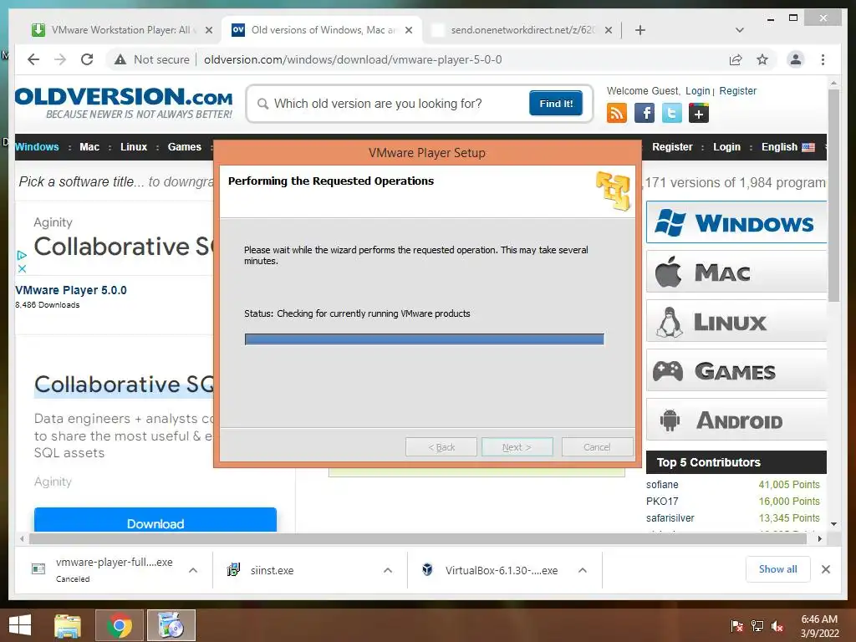The width and height of the screenshot is (856, 642).
Task: Close the Old versions of Windows tab
Action: click(x=408, y=30)
